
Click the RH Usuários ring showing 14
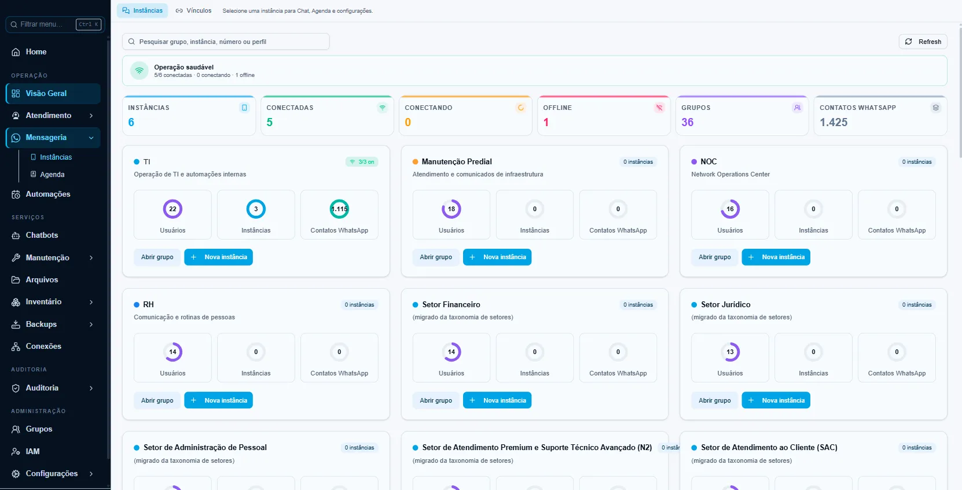click(x=172, y=352)
